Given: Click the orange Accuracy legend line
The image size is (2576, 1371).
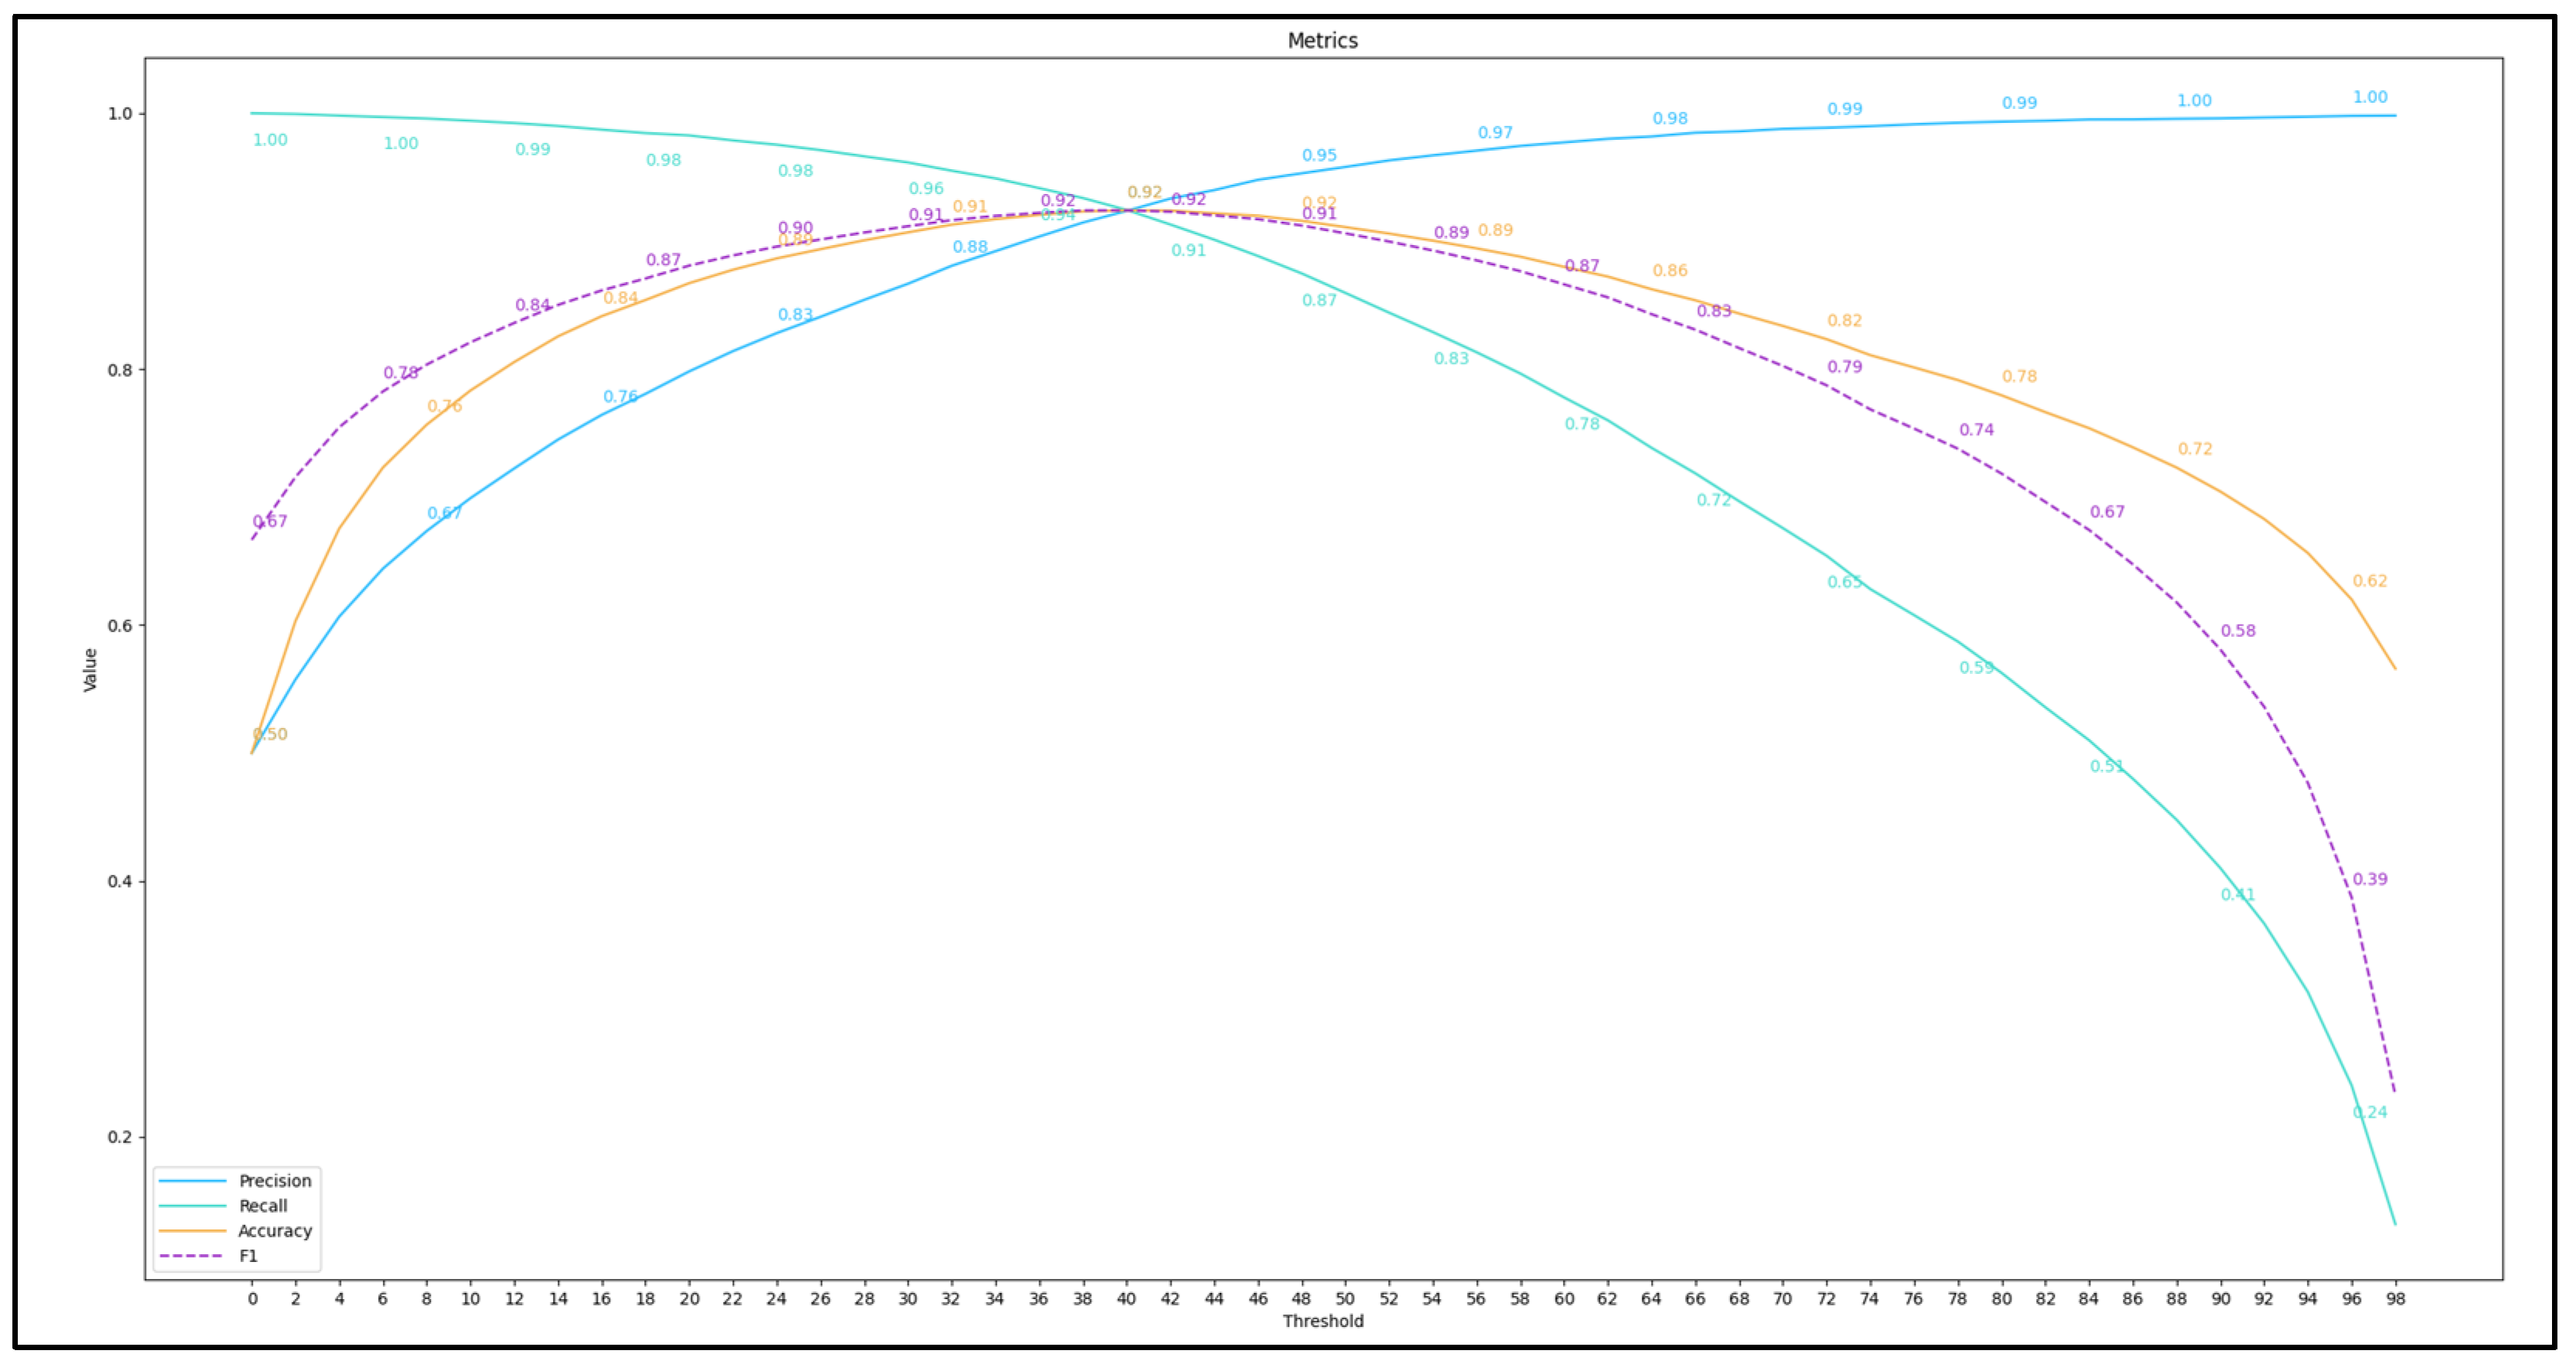Looking at the screenshot, I should click(x=192, y=1231).
